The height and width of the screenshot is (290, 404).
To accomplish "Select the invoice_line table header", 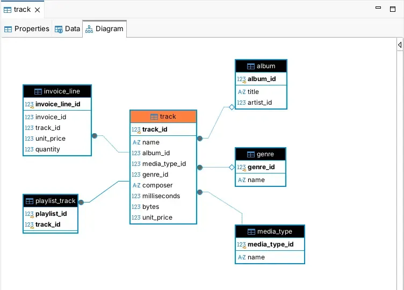I will tap(57, 91).
